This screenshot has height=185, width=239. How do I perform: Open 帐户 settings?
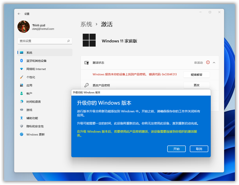click(x=45, y=94)
